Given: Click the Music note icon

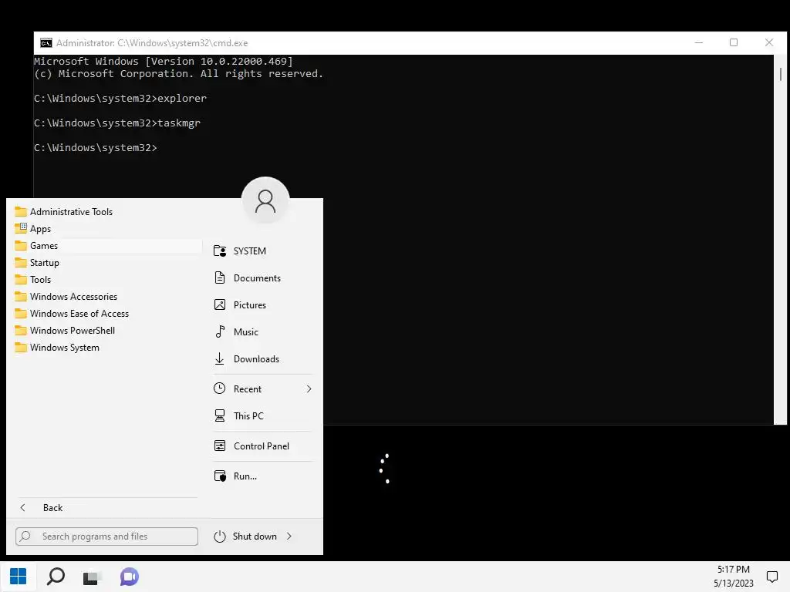Looking at the screenshot, I should point(220,331).
